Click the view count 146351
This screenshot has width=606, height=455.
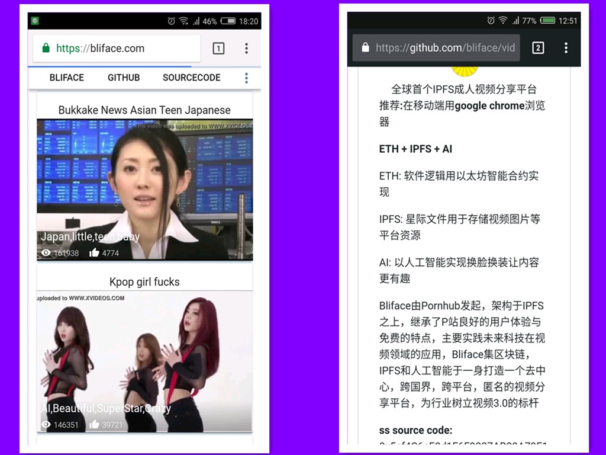66,425
